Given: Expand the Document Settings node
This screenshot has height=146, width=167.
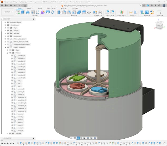Looking at the screenshot, I should point(5,22).
